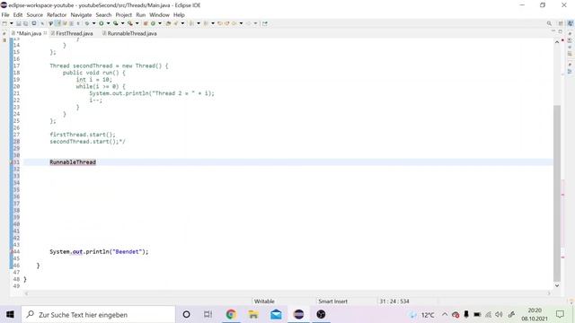575x323 pixels.
Task: Toggle Show Whitespace Characters button
Action: (x=78, y=23)
